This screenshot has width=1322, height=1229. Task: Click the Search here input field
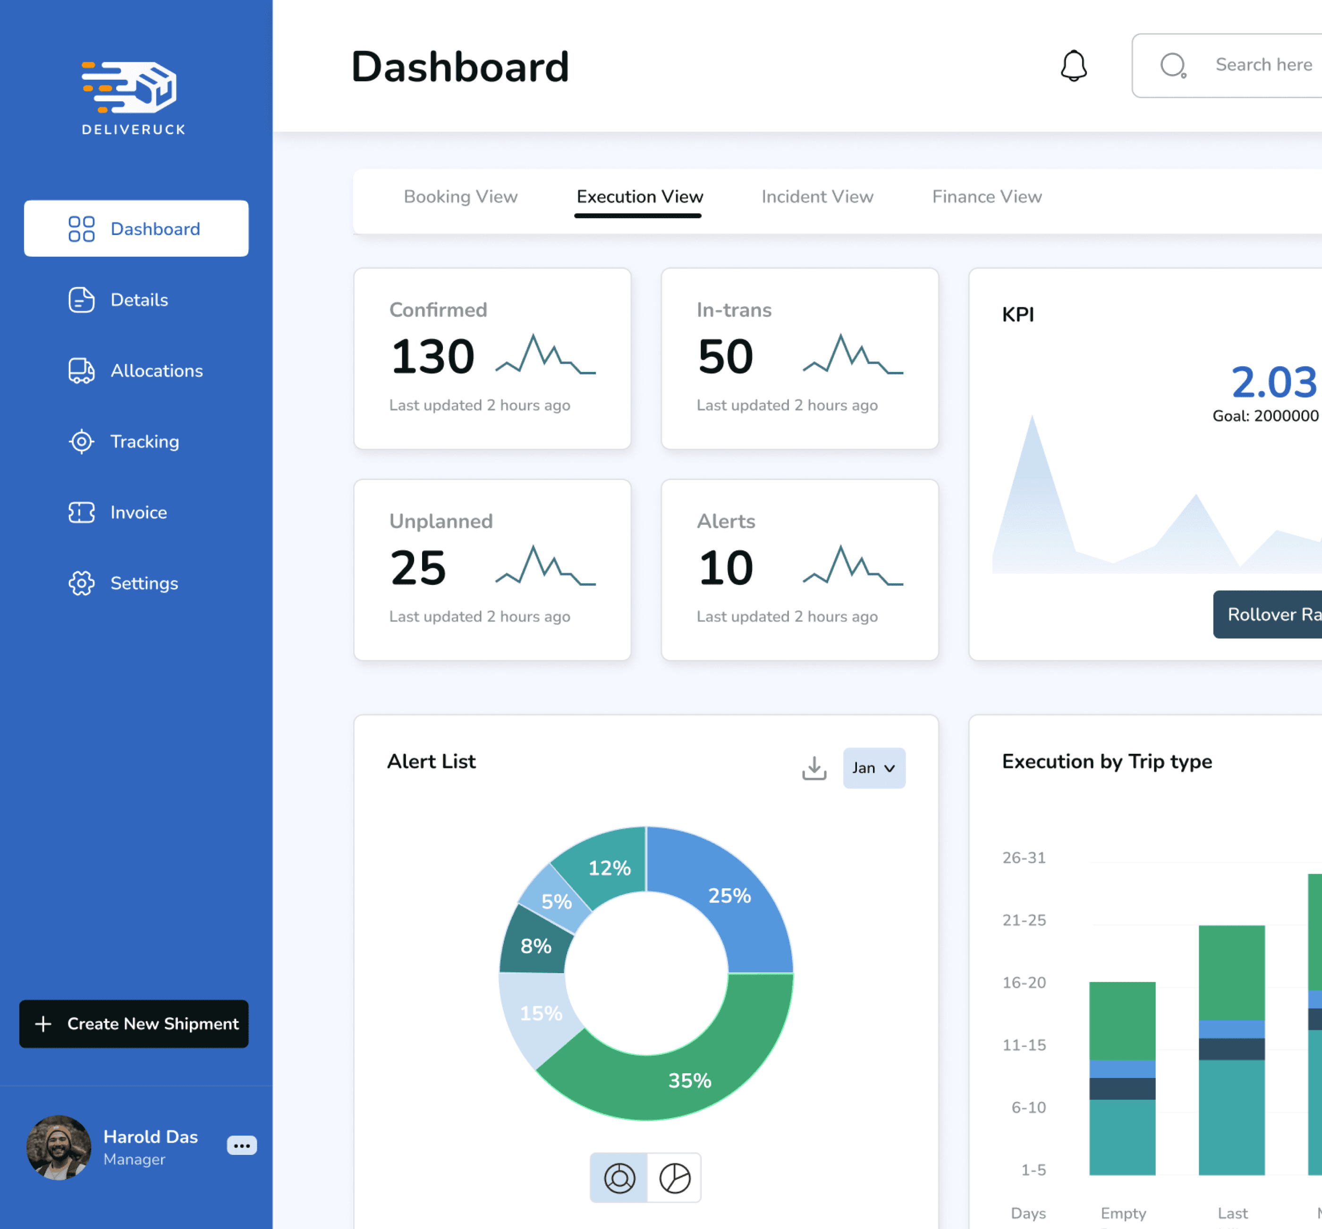point(1263,65)
